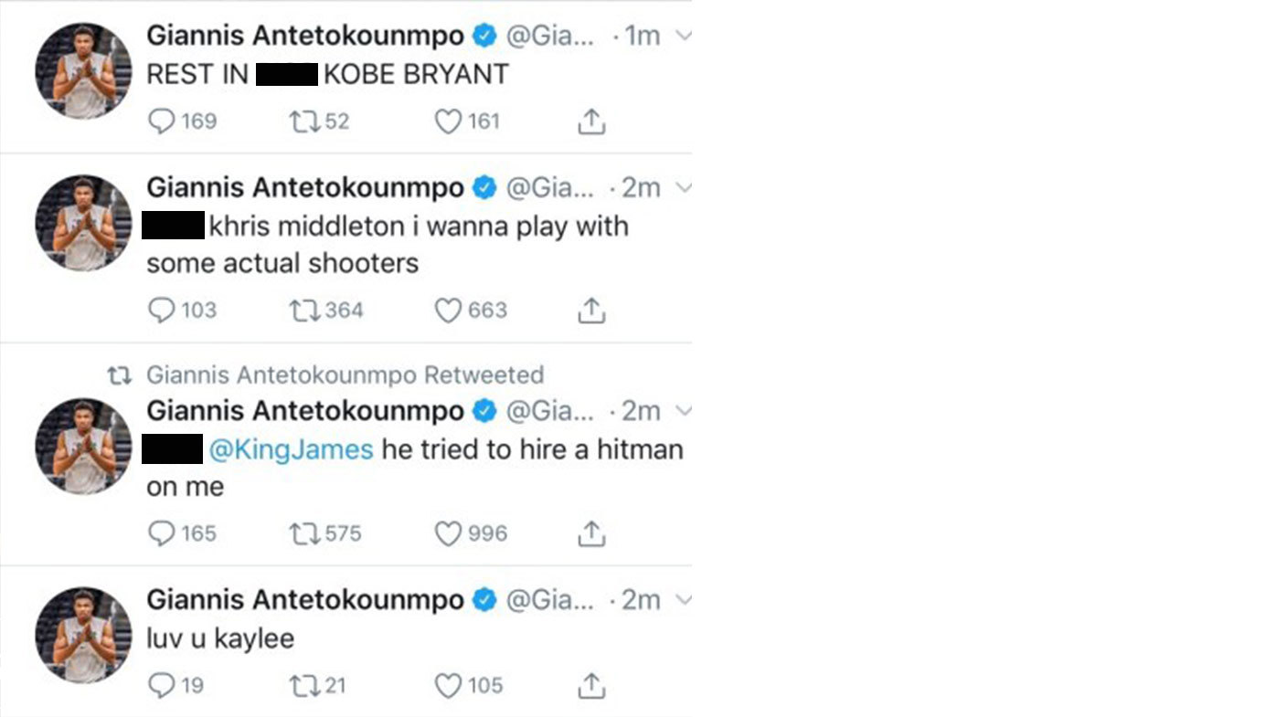Reply to the Kobe Bryant tweet
The width and height of the screenshot is (1276, 717).
pos(164,121)
